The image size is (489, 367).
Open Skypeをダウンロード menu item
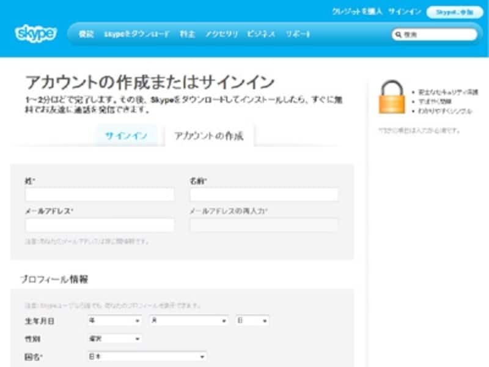click(x=137, y=34)
